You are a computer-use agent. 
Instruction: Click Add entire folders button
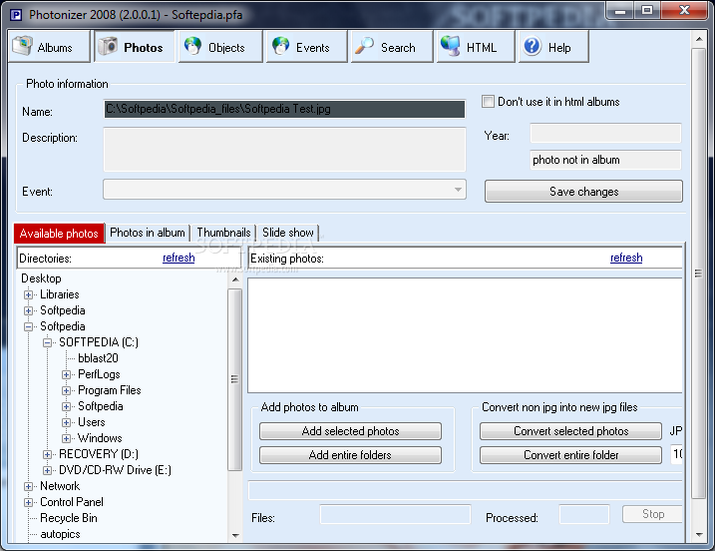(x=350, y=455)
